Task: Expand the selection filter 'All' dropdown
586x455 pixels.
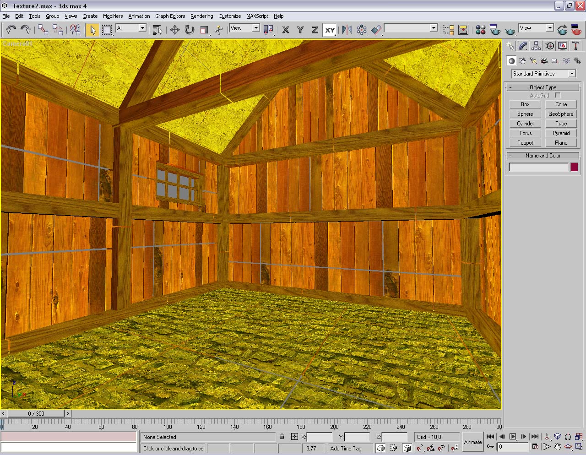Action: tap(142, 28)
